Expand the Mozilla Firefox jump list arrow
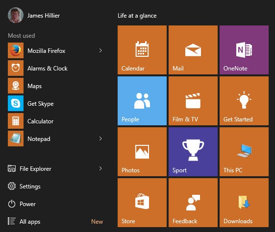Image resolution: width=275 pixels, height=232 pixels. 100,50
